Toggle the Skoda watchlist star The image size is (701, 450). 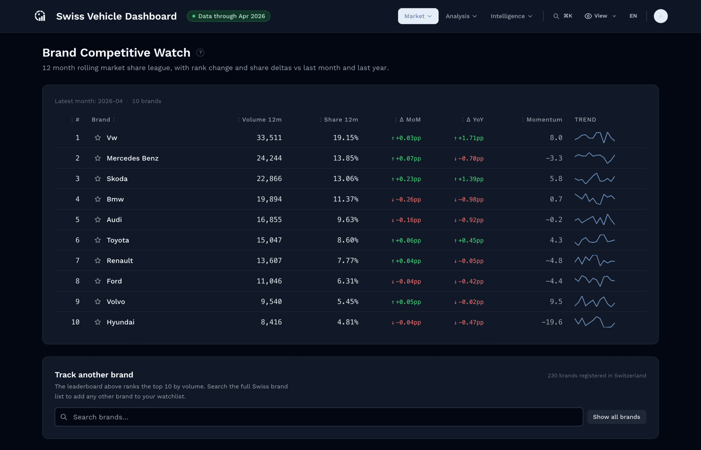(x=98, y=178)
